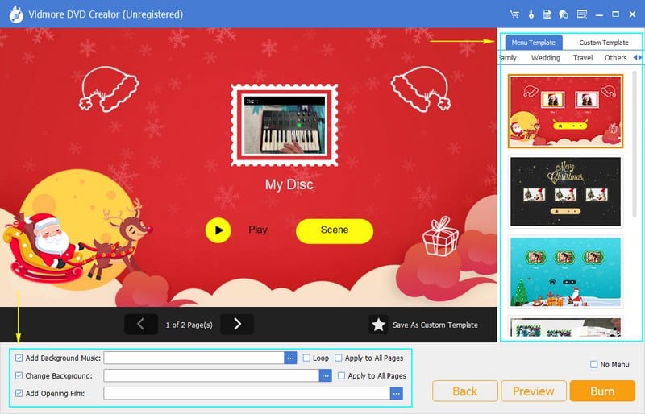Open browse button for Change Background
Viewport: 645px width, 414px height.
[325, 375]
